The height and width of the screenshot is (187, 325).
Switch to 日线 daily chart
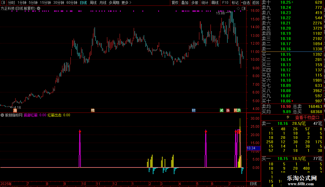(x=83, y=3)
